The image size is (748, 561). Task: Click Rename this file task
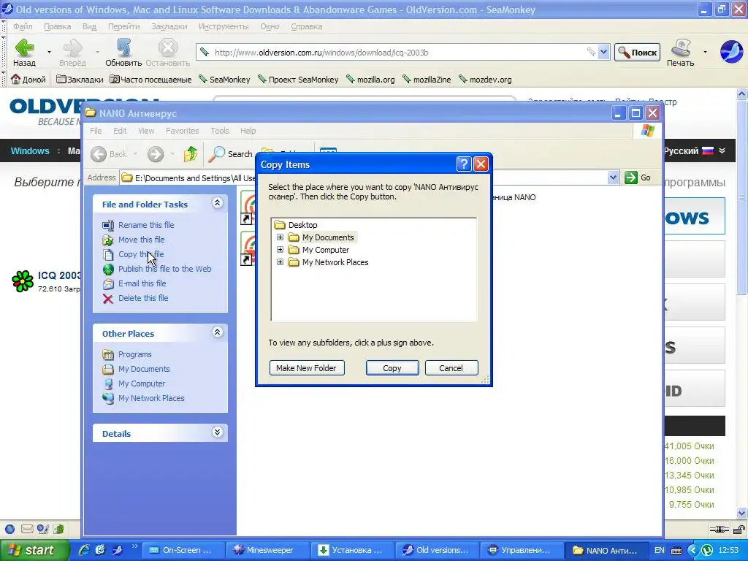[x=146, y=225]
